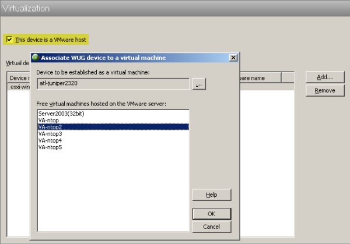Click the Remove button
This screenshot has height=244, width=350.
coord(325,90)
